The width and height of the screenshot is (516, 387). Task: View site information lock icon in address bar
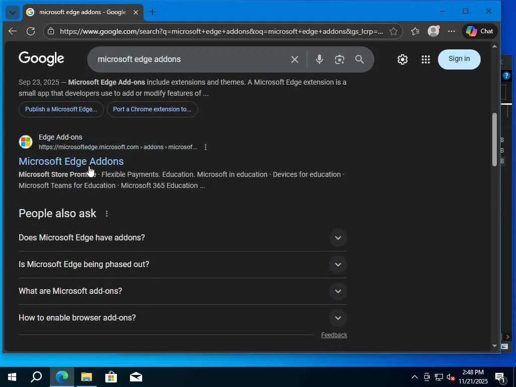click(51, 31)
